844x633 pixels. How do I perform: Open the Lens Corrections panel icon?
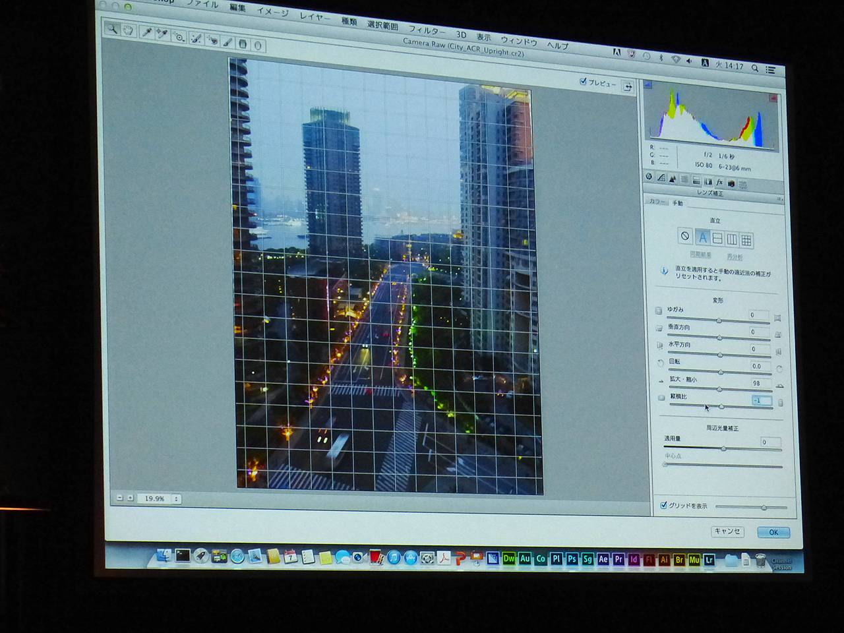pos(708,181)
